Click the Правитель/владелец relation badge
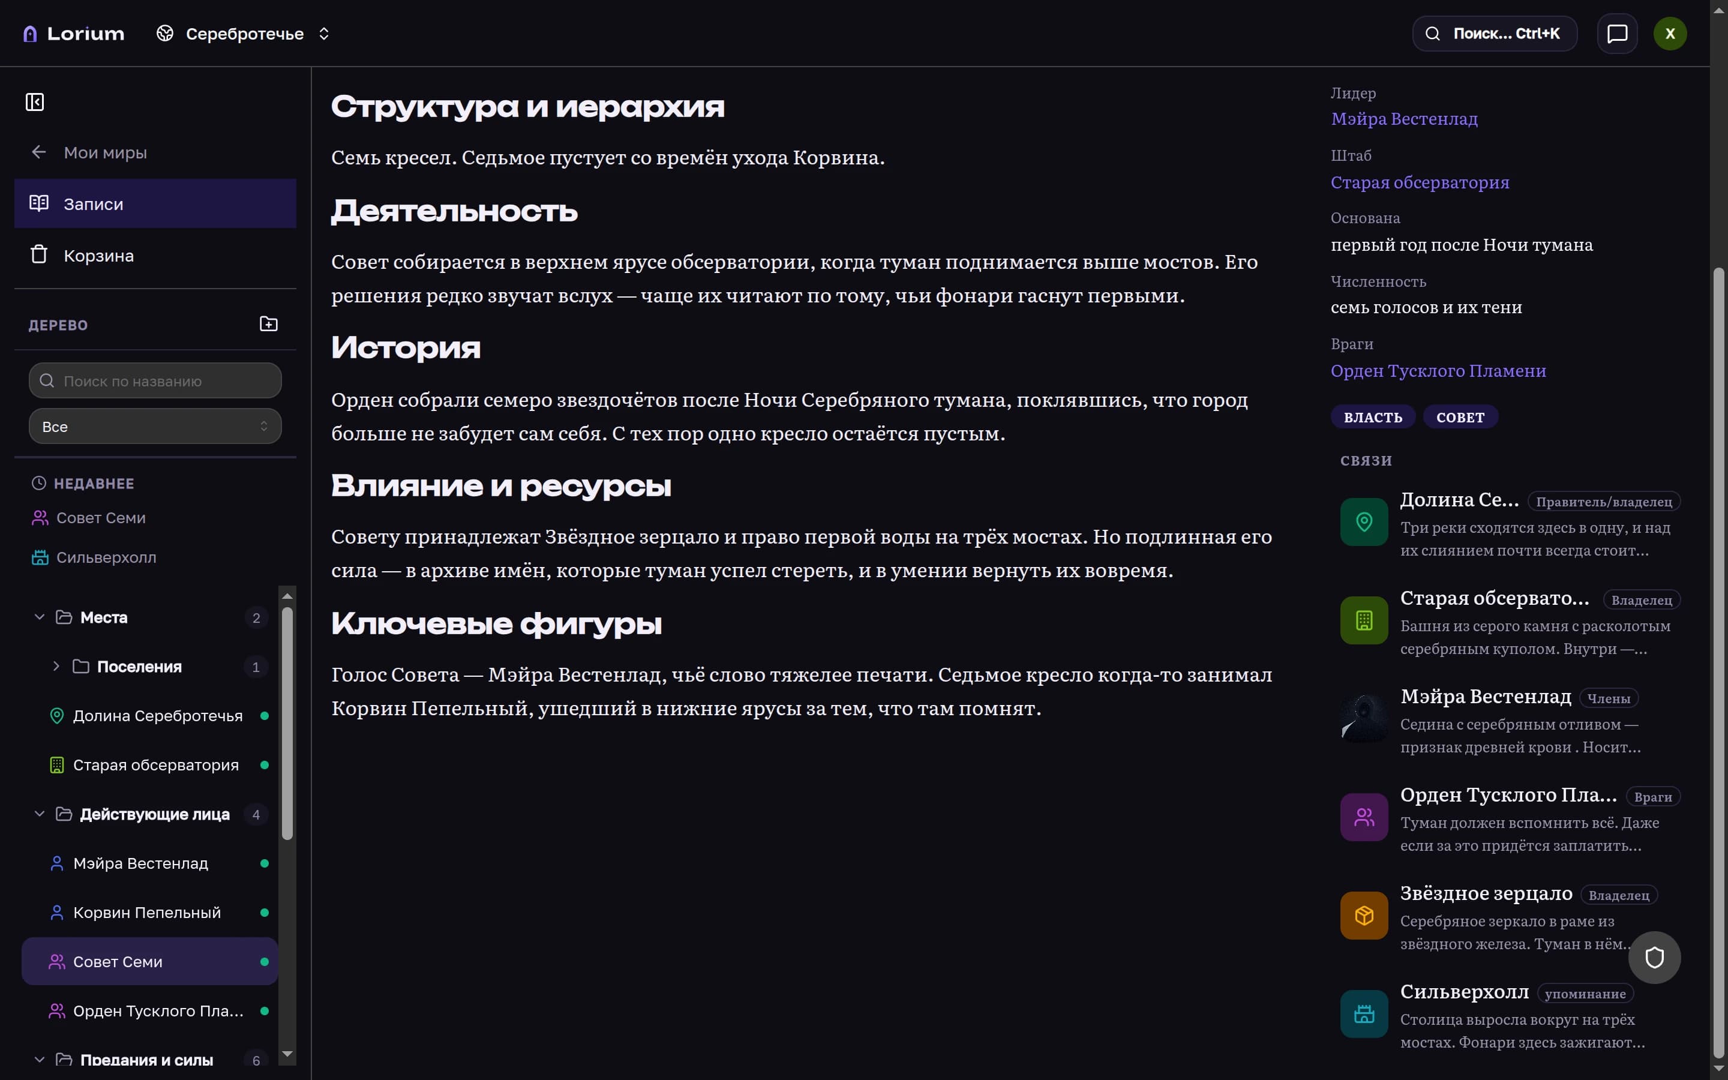 pos(1603,502)
